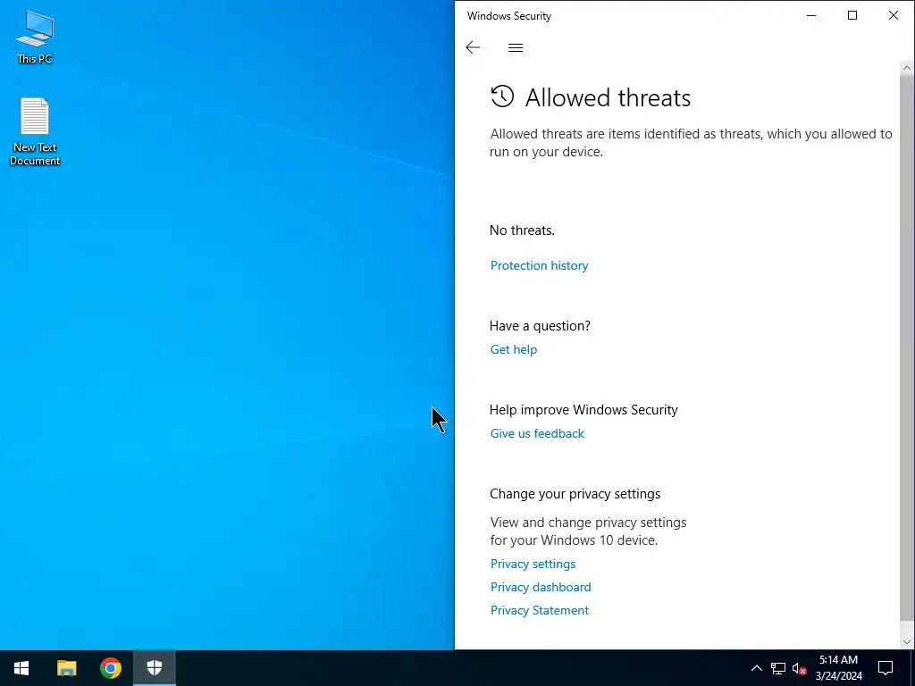Open the hamburger navigation menu

(x=516, y=48)
